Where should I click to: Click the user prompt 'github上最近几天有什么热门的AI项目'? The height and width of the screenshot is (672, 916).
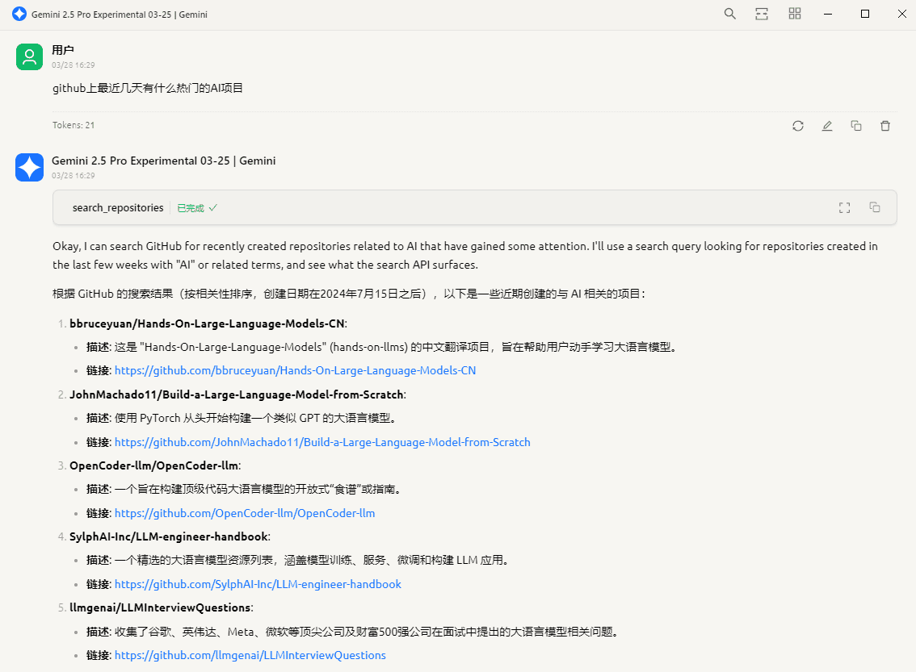click(x=148, y=88)
